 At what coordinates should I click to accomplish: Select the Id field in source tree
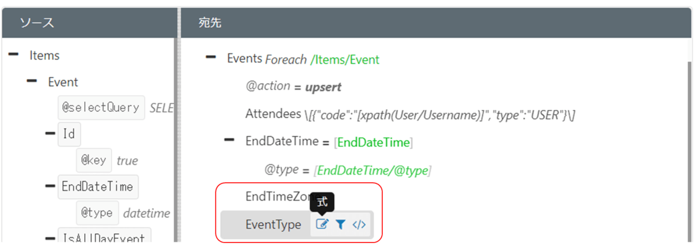69,134
